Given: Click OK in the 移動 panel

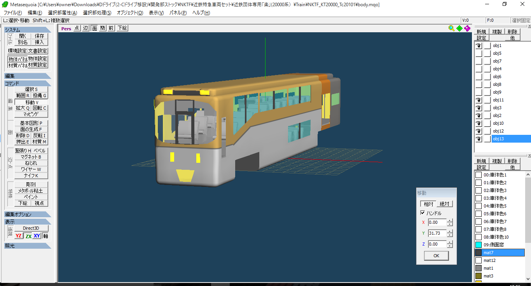Looking at the screenshot, I should pyautogui.click(x=436, y=256).
